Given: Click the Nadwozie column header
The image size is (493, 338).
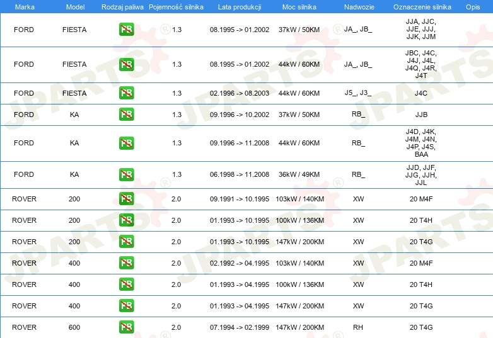Looking at the screenshot, I should click(359, 7).
